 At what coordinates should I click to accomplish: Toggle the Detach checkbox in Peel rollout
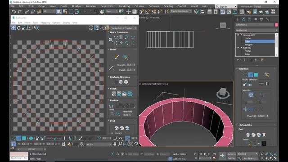[112, 133]
